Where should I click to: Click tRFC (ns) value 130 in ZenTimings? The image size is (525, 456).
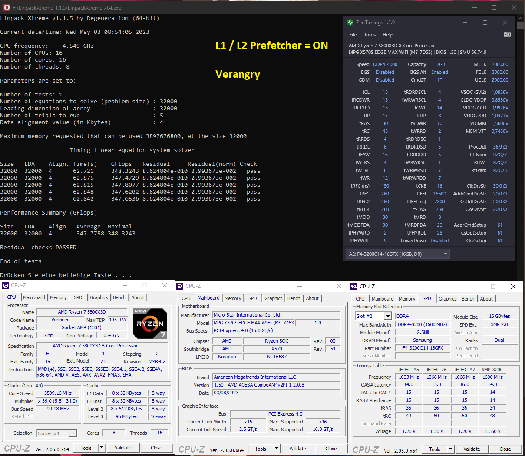point(385,186)
